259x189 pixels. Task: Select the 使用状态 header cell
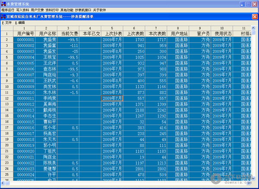(222, 34)
